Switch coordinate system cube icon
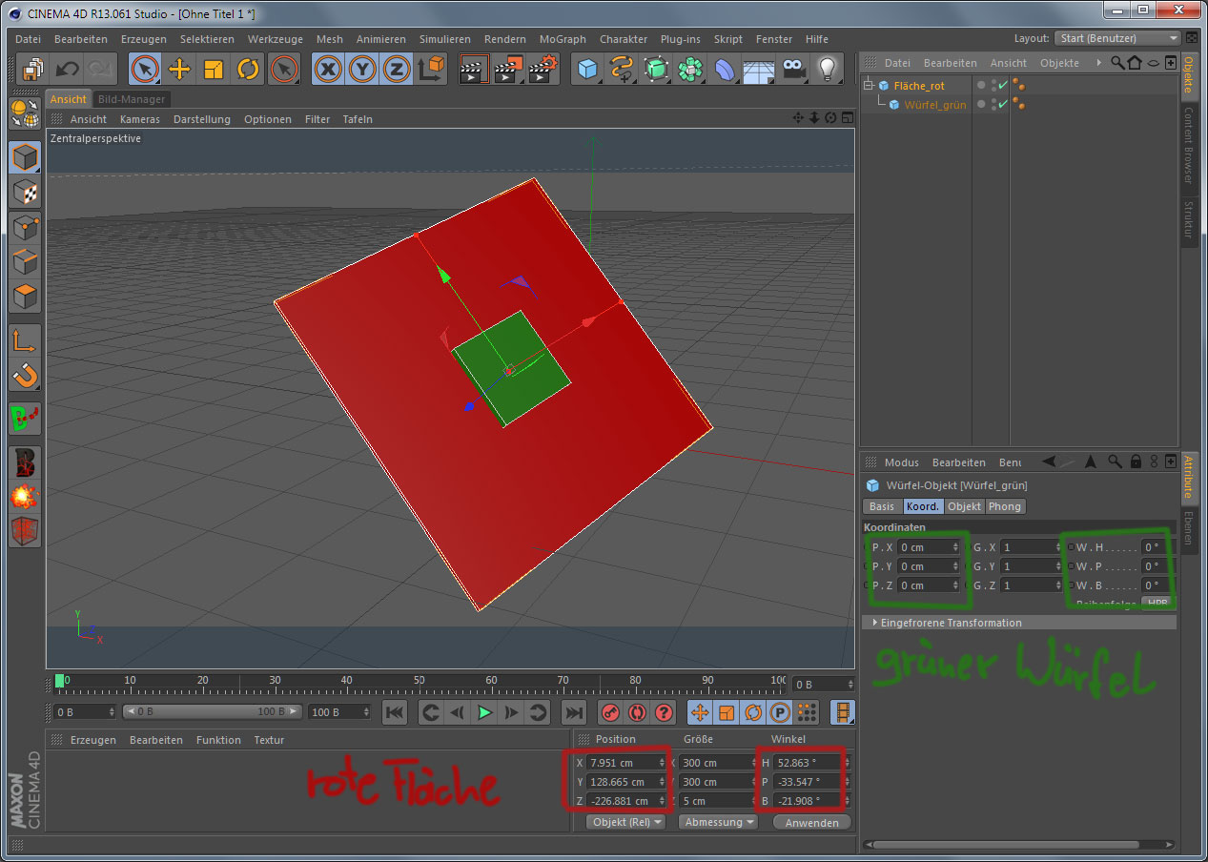Viewport: 1208px width, 862px height. click(x=432, y=69)
